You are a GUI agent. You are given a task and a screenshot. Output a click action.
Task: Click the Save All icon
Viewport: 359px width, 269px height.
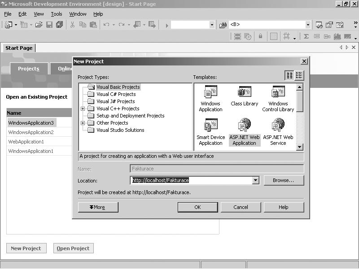pos(60,25)
